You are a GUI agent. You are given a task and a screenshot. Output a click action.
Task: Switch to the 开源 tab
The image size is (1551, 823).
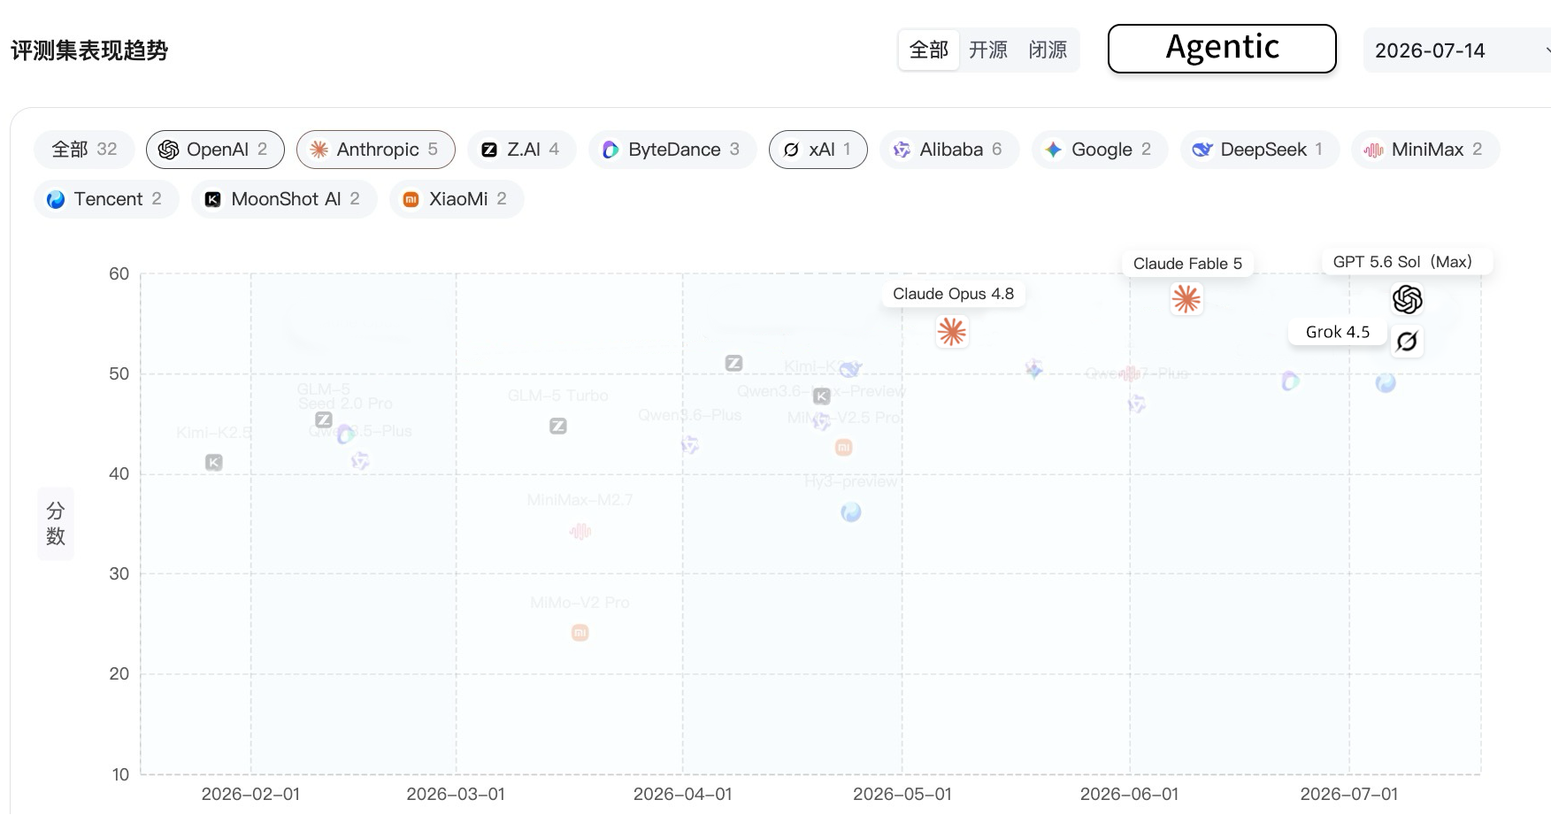(x=988, y=50)
